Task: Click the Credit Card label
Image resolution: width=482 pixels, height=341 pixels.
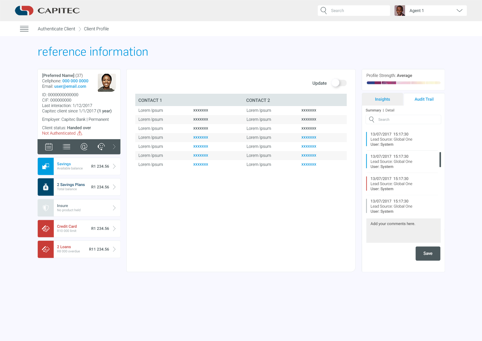Action: click(x=67, y=227)
